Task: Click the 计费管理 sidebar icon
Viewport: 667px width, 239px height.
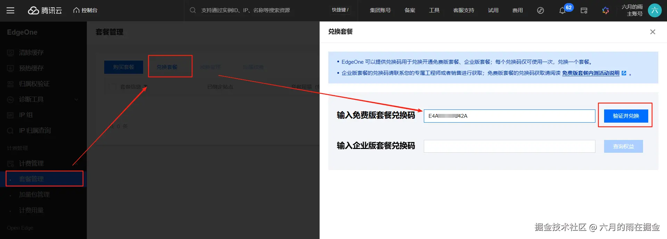Action: [x=10, y=163]
